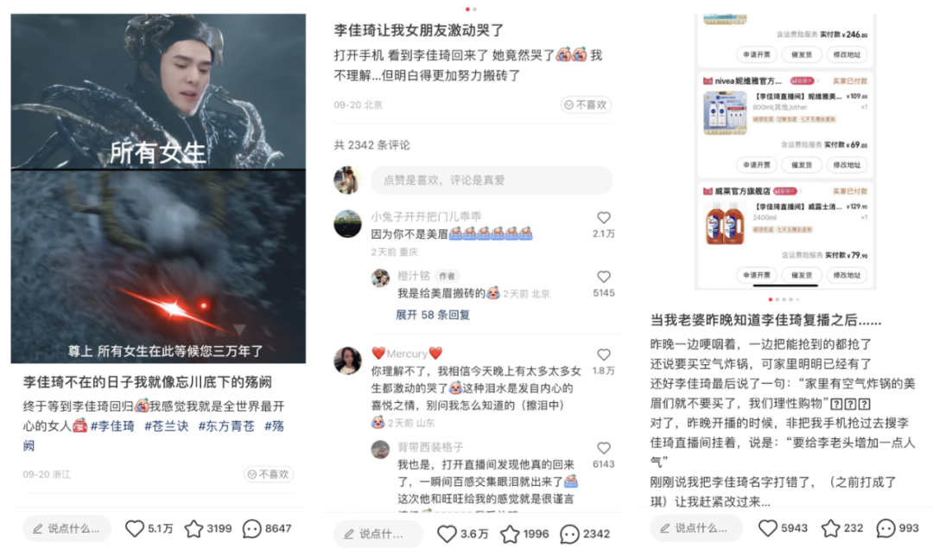Image resolution: width=933 pixels, height=556 pixels.
Task: Like 橙汁铭 author reply with 5145 likes
Action: (604, 277)
